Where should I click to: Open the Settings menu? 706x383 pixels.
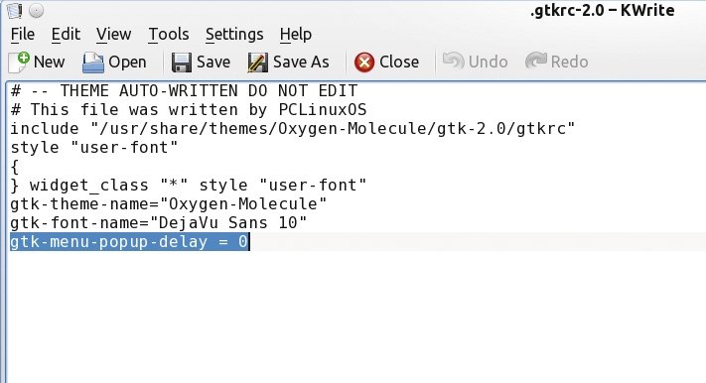click(x=234, y=34)
